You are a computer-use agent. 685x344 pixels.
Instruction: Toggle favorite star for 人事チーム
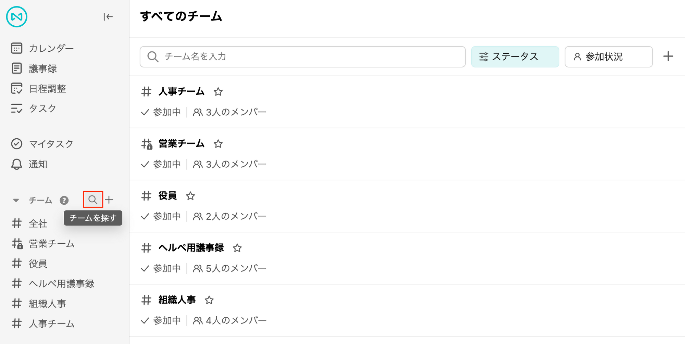tap(218, 92)
